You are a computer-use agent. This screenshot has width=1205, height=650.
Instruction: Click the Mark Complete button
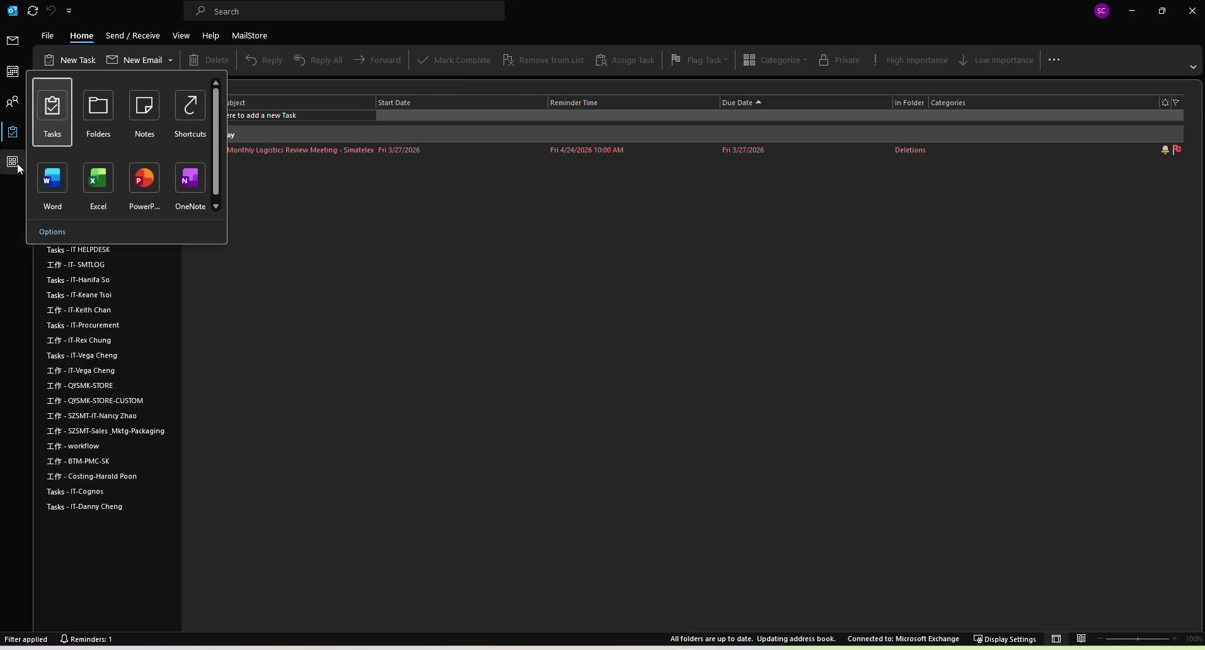454,60
